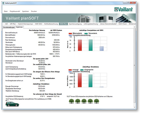Click the scroll-down arrow of the results scrollbar
The width and height of the screenshot is (141, 114).
[134, 107]
